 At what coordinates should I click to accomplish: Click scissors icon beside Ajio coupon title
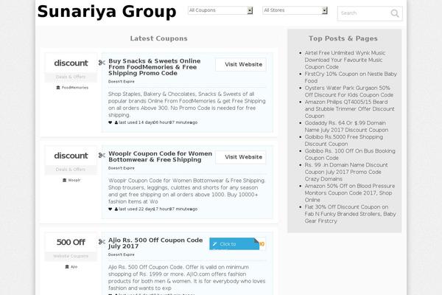coord(102,242)
